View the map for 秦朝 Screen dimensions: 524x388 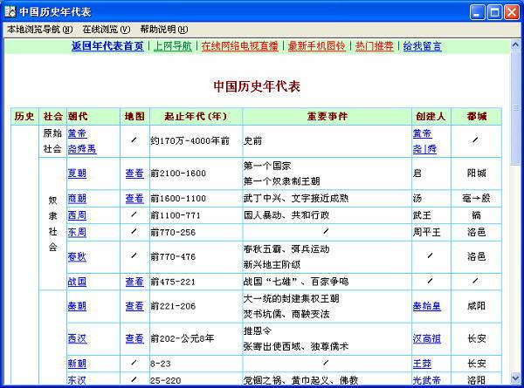point(134,306)
